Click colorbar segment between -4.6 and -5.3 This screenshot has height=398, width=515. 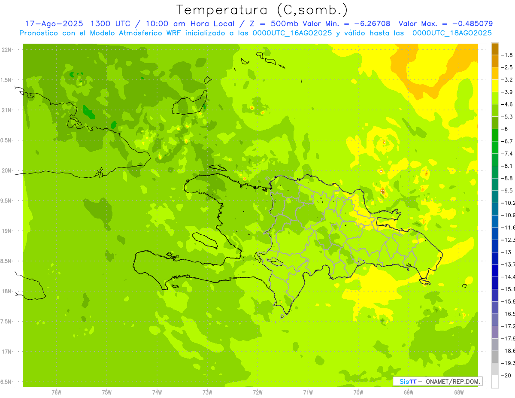point(495,110)
